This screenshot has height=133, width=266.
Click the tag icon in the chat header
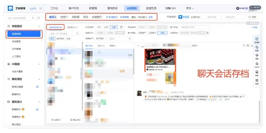pos(244,45)
